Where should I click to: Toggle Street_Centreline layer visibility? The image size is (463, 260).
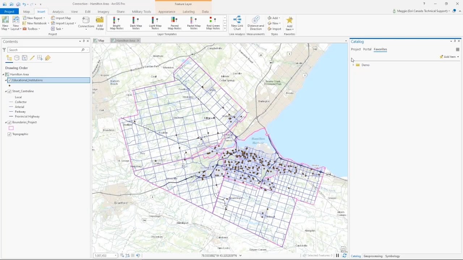pos(9,91)
